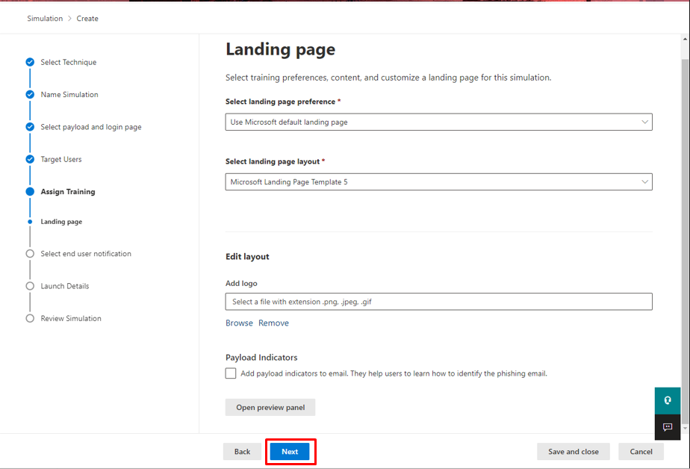The height and width of the screenshot is (469, 690).
Task: Click the completed step icon for Name Simulation
Action: pyautogui.click(x=29, y=95)
